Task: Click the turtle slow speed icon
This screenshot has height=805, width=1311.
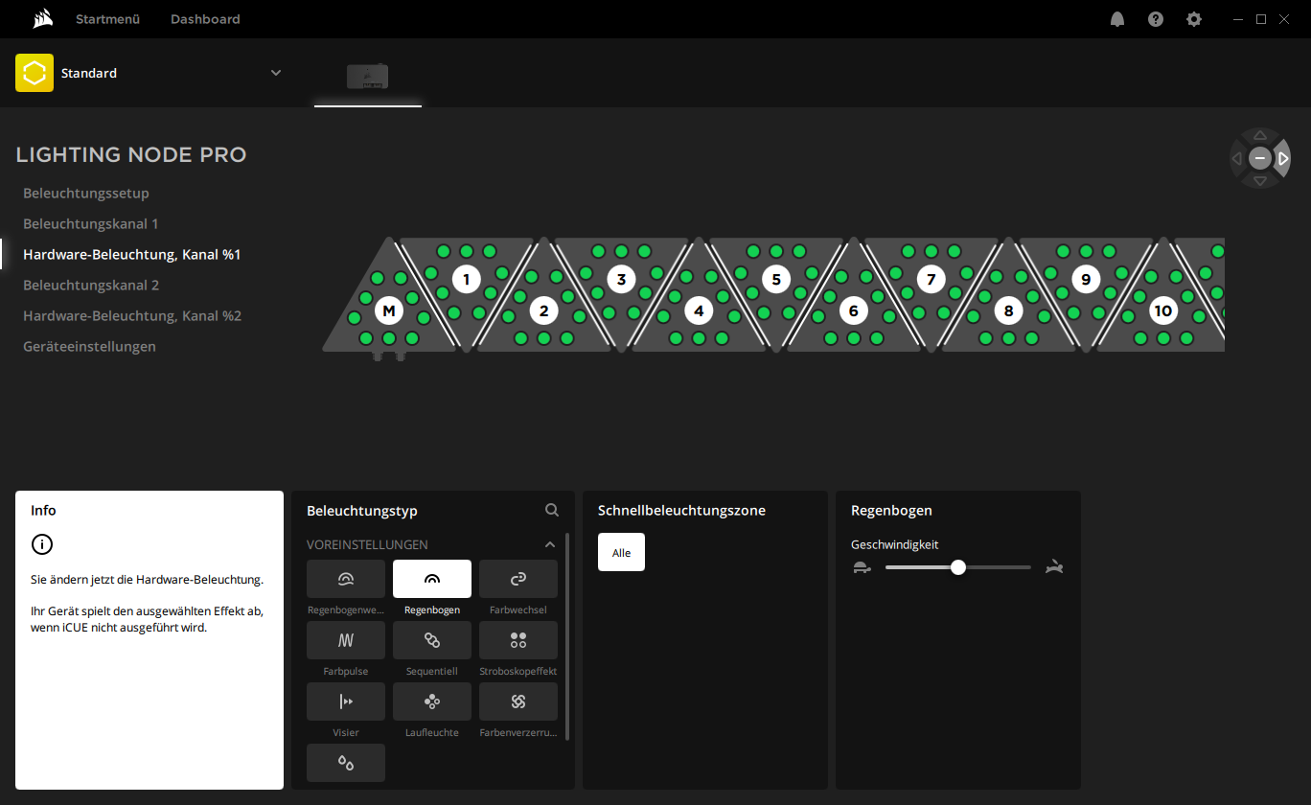Action: (862, 567)
